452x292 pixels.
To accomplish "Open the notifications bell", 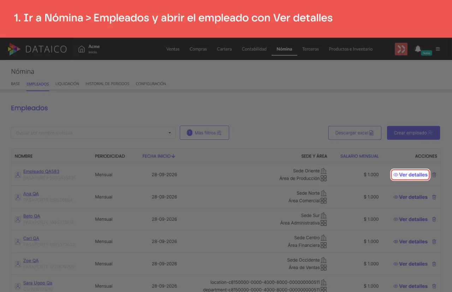I will (418, 49).
